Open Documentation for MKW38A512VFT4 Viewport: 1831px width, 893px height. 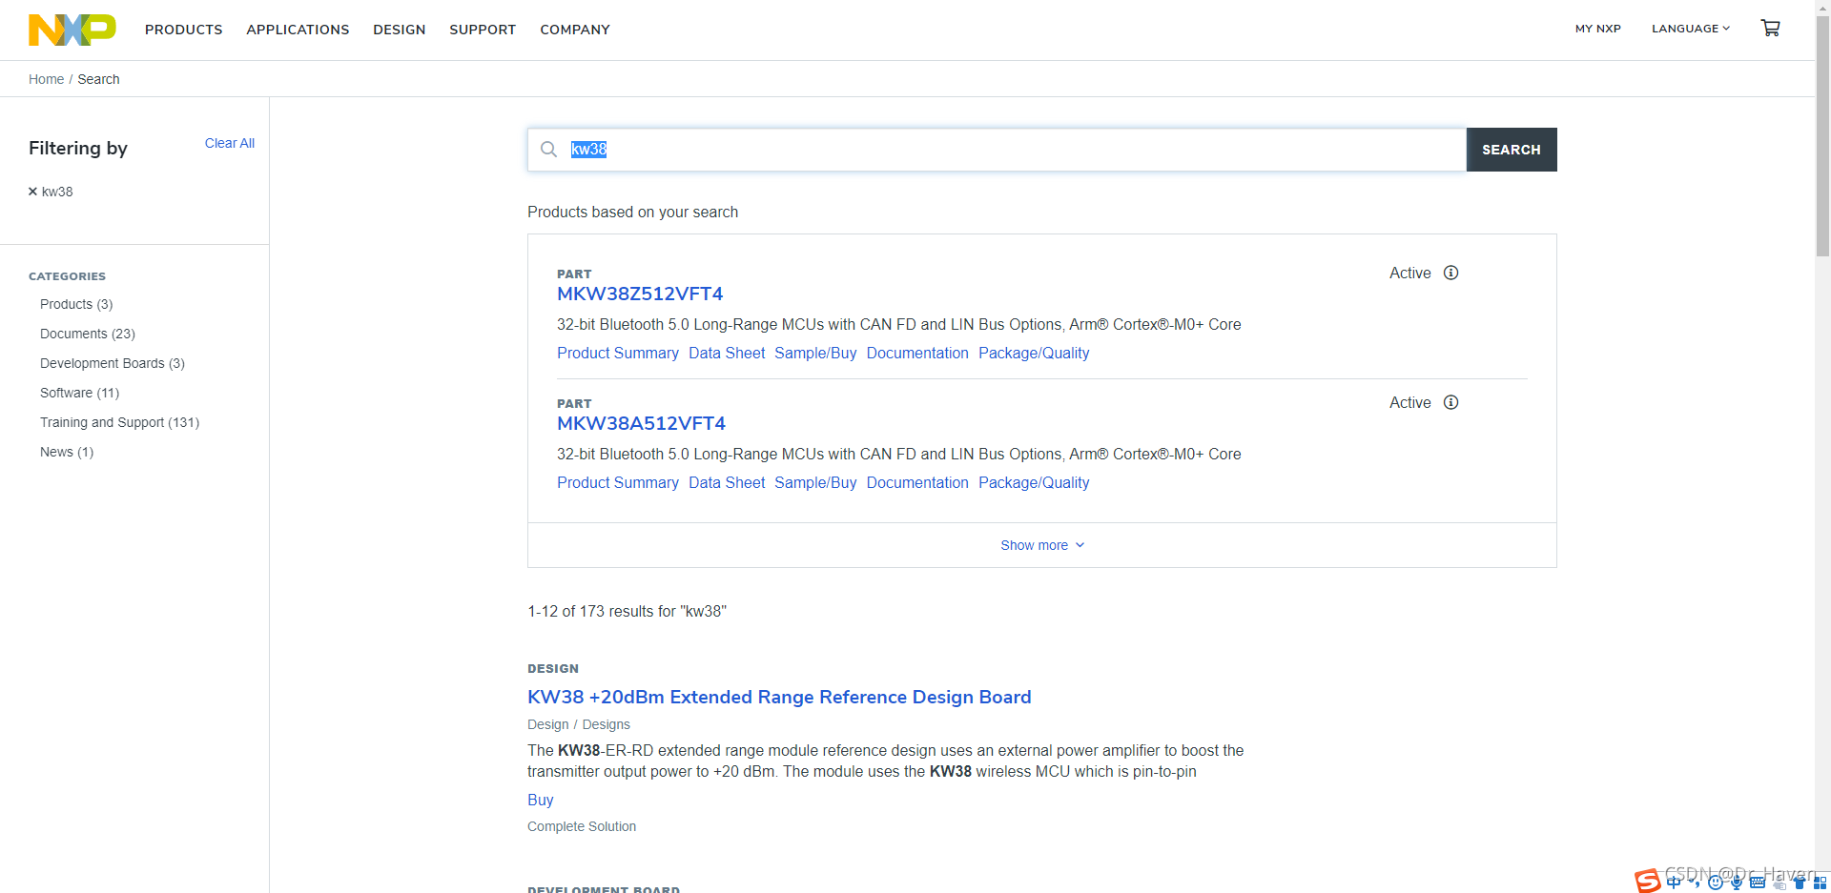917,482
